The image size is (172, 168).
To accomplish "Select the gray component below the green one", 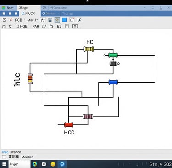I will (x=113, y=63).
